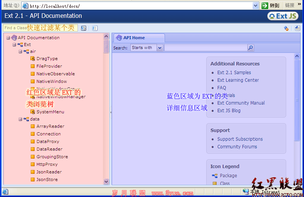
Task: Open the FAQ link
Action: 222,88
